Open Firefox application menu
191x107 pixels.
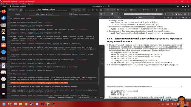pos(189,14)
